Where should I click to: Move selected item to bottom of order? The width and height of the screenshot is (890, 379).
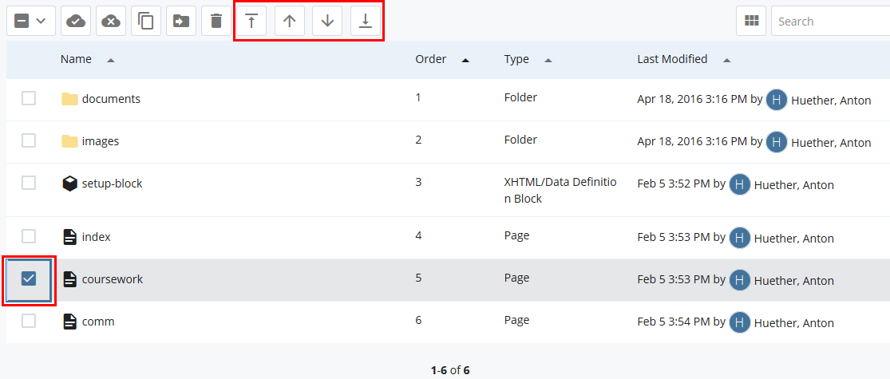tap(366, 22)
